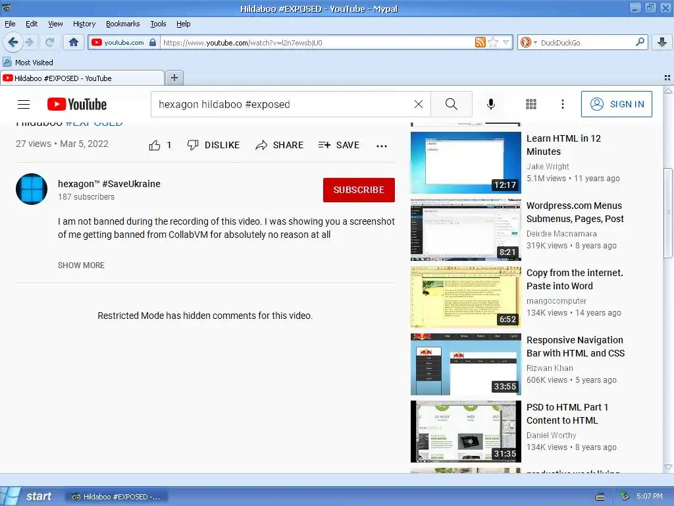Click the 5:07 PM taskbar clock
This screenshot has width=674, height=506.
tap(650, 496)
